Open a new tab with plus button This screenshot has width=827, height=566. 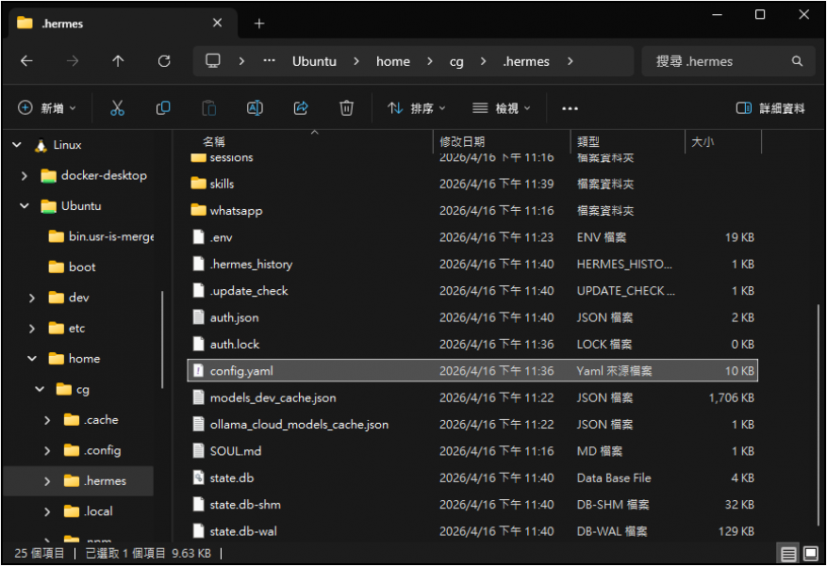click(259, 24)
